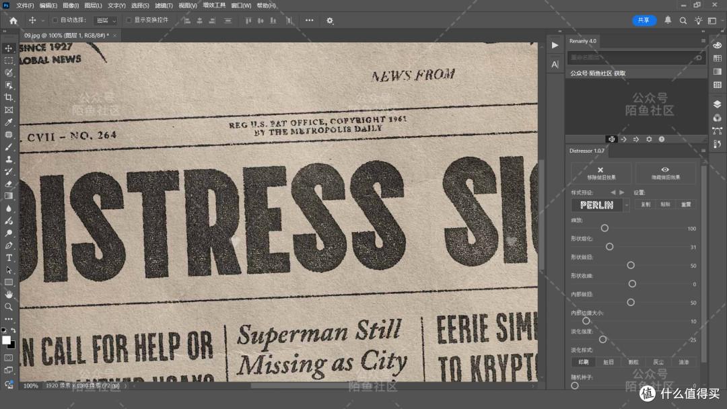This screenshot has height=409, width=727.
Task: Go to Photoshop Home screen
Action: click(x=13, y=20)
